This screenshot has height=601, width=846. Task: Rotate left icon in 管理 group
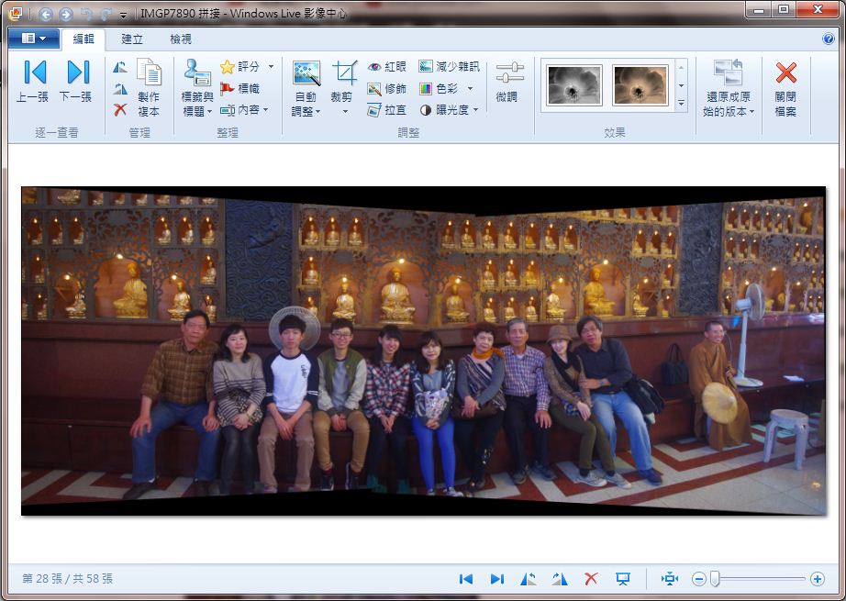click(x=120, y=67)
